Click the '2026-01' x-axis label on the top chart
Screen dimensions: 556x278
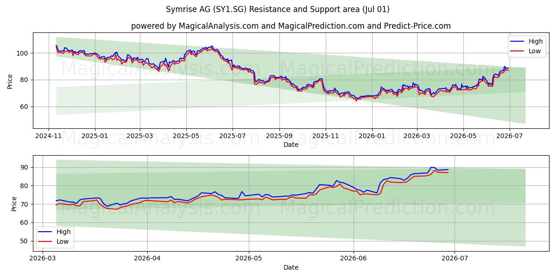pyautogui.click(x=372, y=137)
